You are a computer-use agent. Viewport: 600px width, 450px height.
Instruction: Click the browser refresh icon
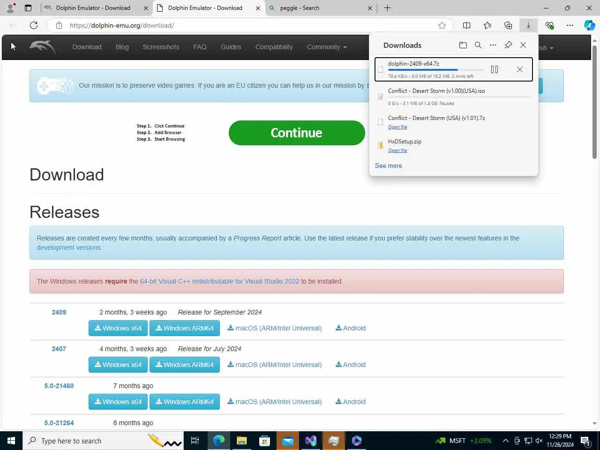pos(34,25)
